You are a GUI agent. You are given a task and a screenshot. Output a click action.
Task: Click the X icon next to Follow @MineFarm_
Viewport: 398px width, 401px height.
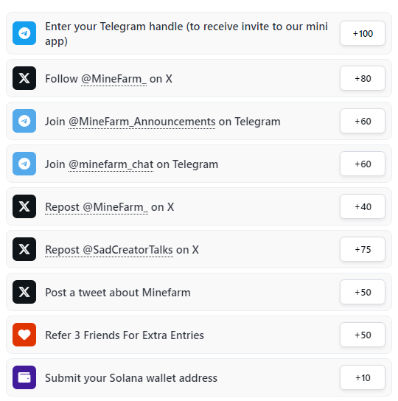click(x=24, y=78)
